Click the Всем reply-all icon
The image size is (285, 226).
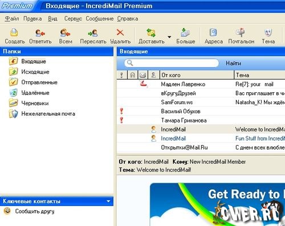click(x=65, y=32)
